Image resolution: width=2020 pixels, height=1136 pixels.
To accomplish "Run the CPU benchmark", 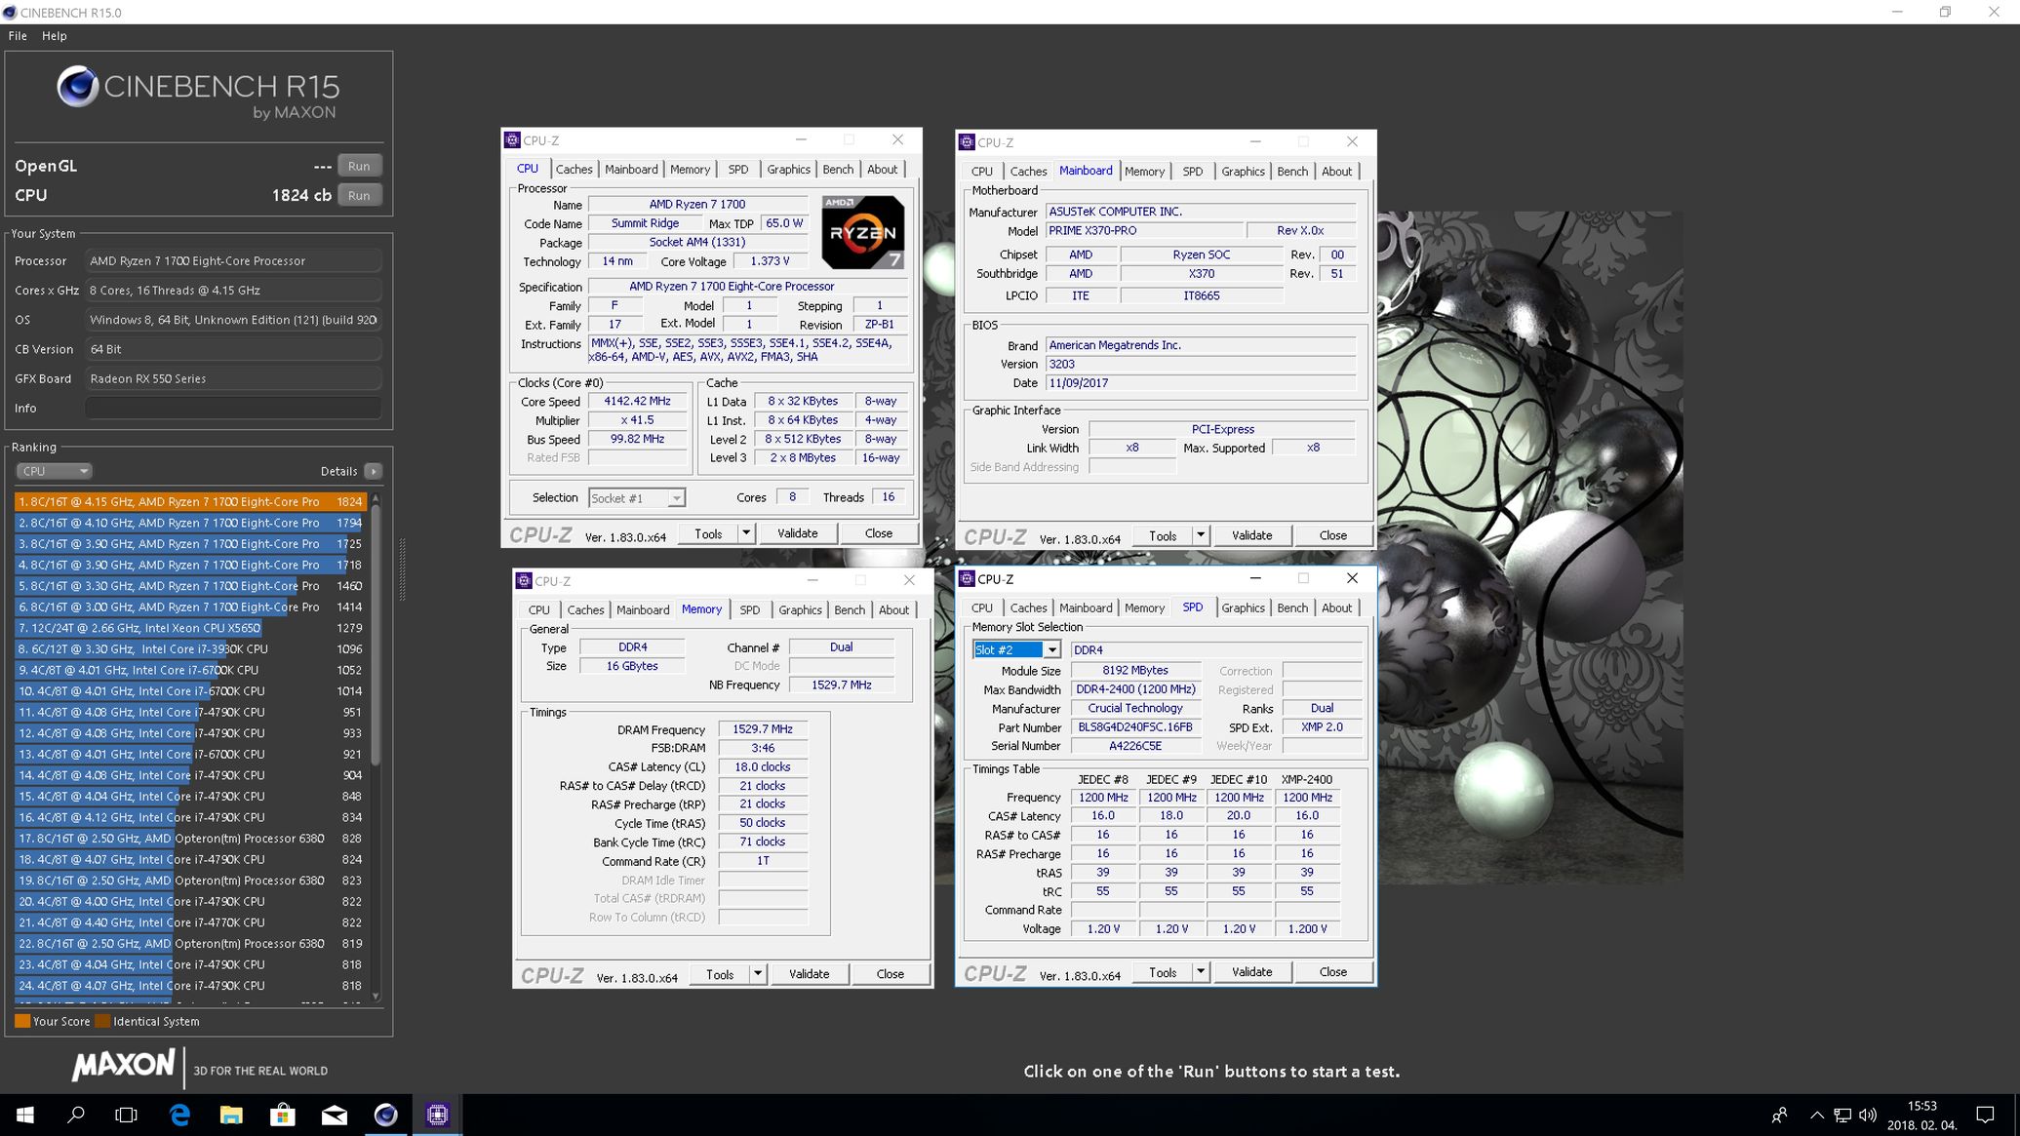I will point(359,195).
